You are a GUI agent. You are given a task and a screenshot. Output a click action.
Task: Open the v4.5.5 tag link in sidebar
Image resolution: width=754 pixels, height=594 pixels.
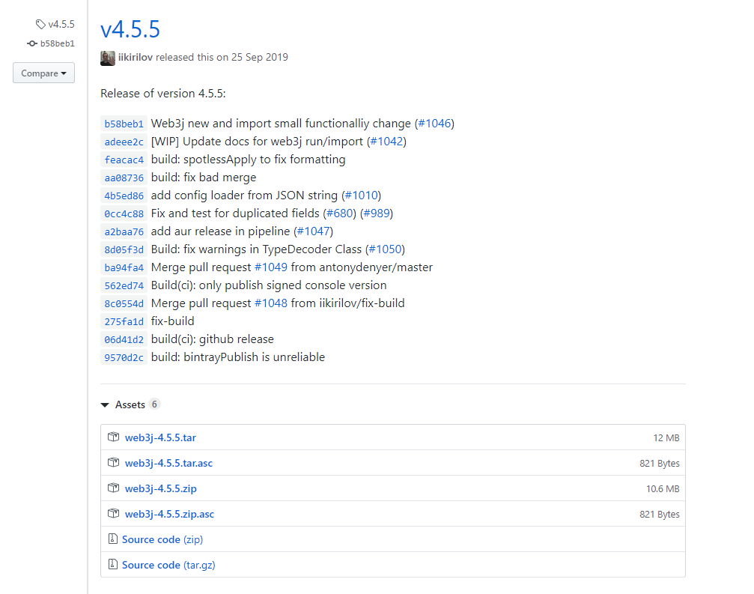pos(61,24)
